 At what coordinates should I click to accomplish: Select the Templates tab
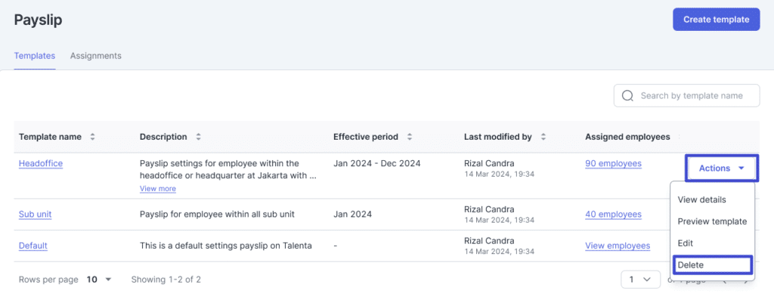point(34,56)
